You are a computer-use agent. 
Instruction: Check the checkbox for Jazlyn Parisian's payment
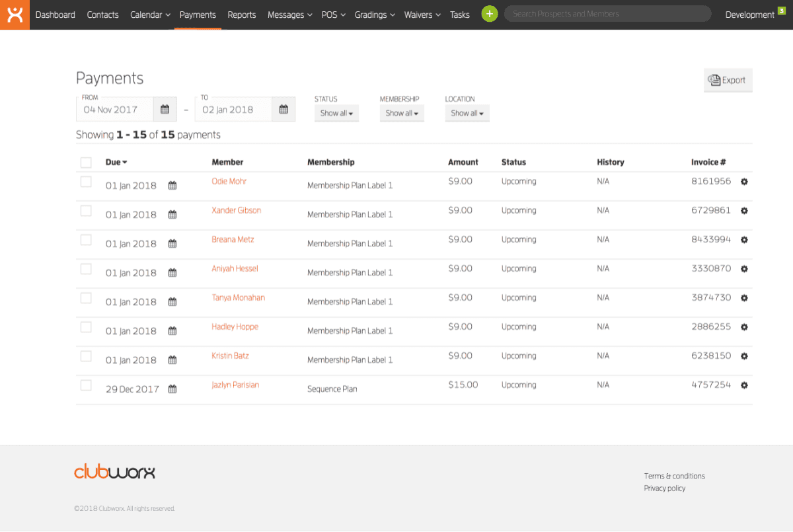(86, 385)
